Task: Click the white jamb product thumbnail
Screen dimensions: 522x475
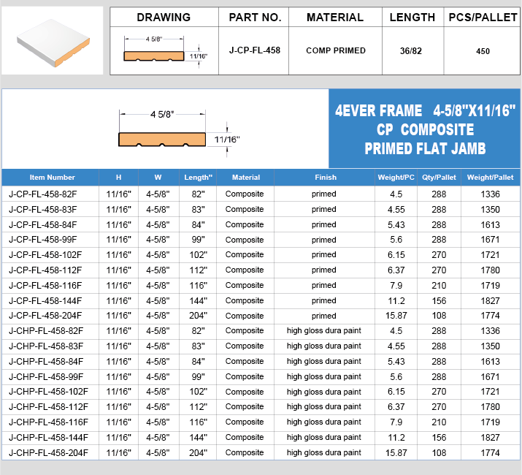Action: (x=53, y=40)
